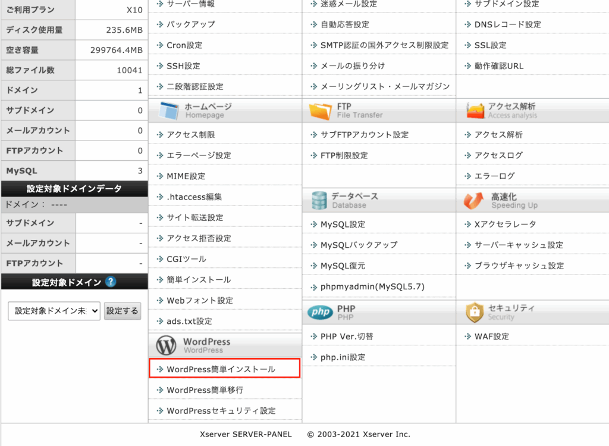Click the FTP folder icon
609x446 pixels.
click(x=321, y=111)
